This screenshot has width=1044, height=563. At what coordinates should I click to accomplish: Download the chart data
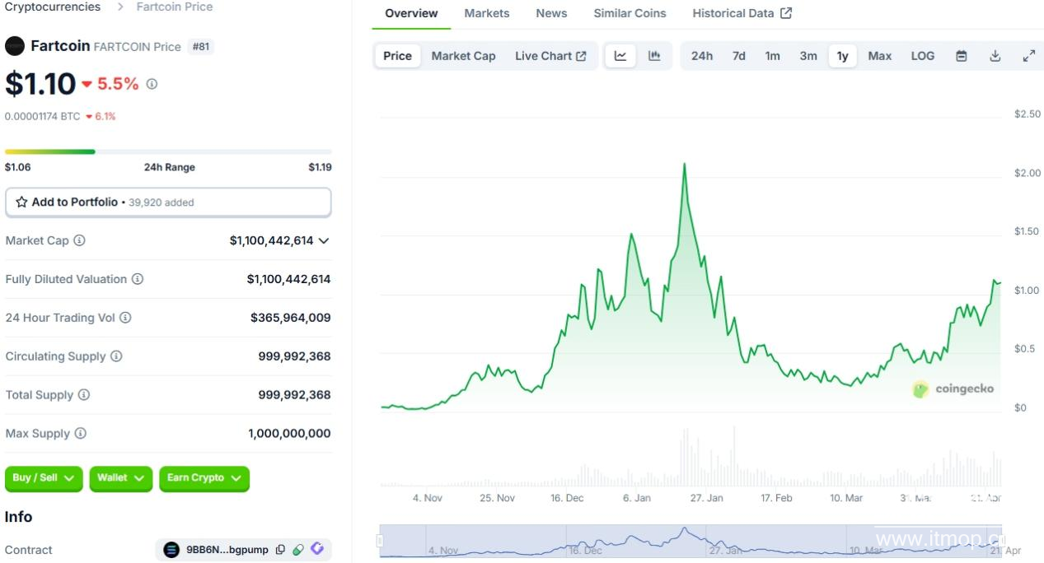[995, 56]
